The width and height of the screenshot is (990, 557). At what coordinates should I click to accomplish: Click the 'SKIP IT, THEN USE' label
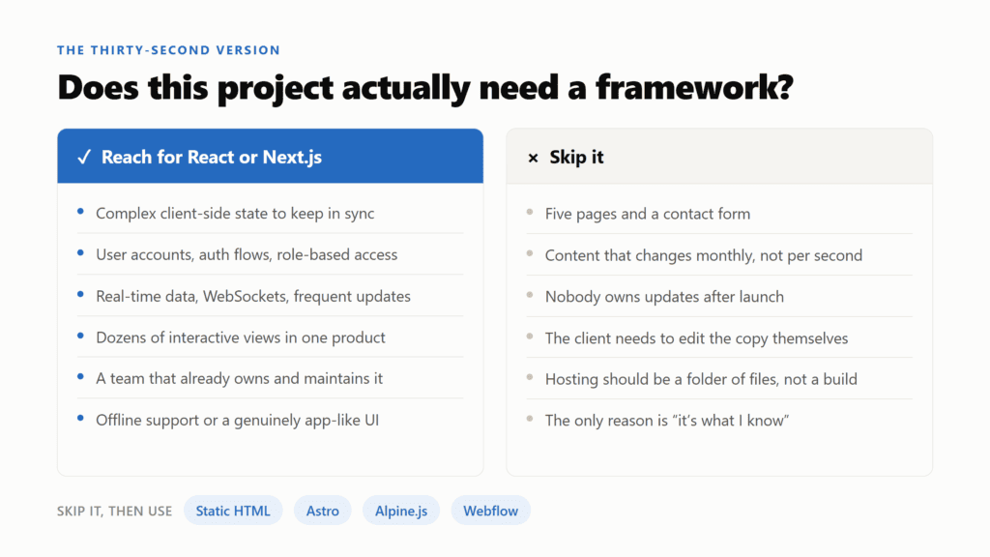(114, 511)
